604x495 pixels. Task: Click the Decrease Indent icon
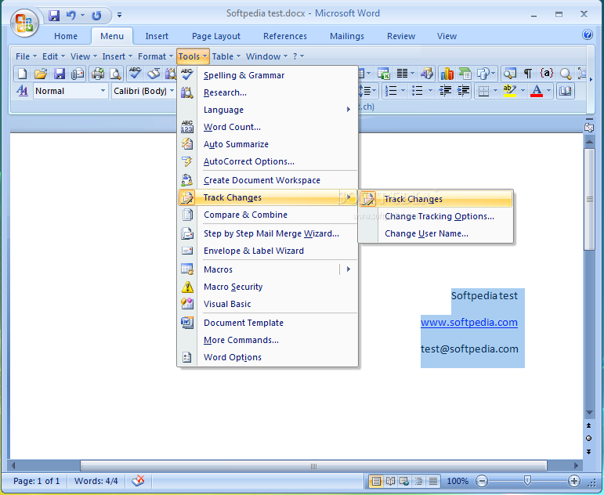(445, 91)
